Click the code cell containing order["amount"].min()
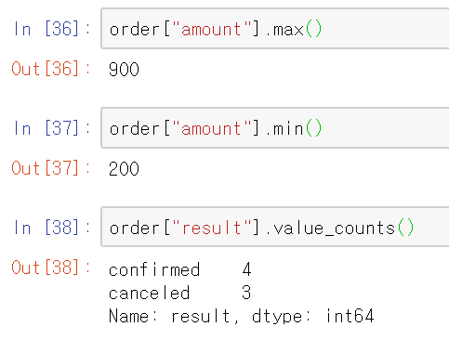This screenshot has width=449, height=340. (x=275, y=128)
